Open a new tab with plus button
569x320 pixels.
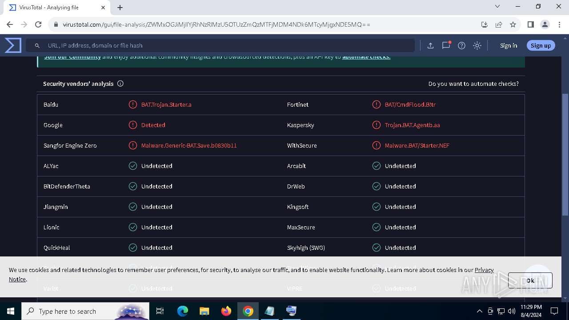pyautogui.click(x=120, y=8)
